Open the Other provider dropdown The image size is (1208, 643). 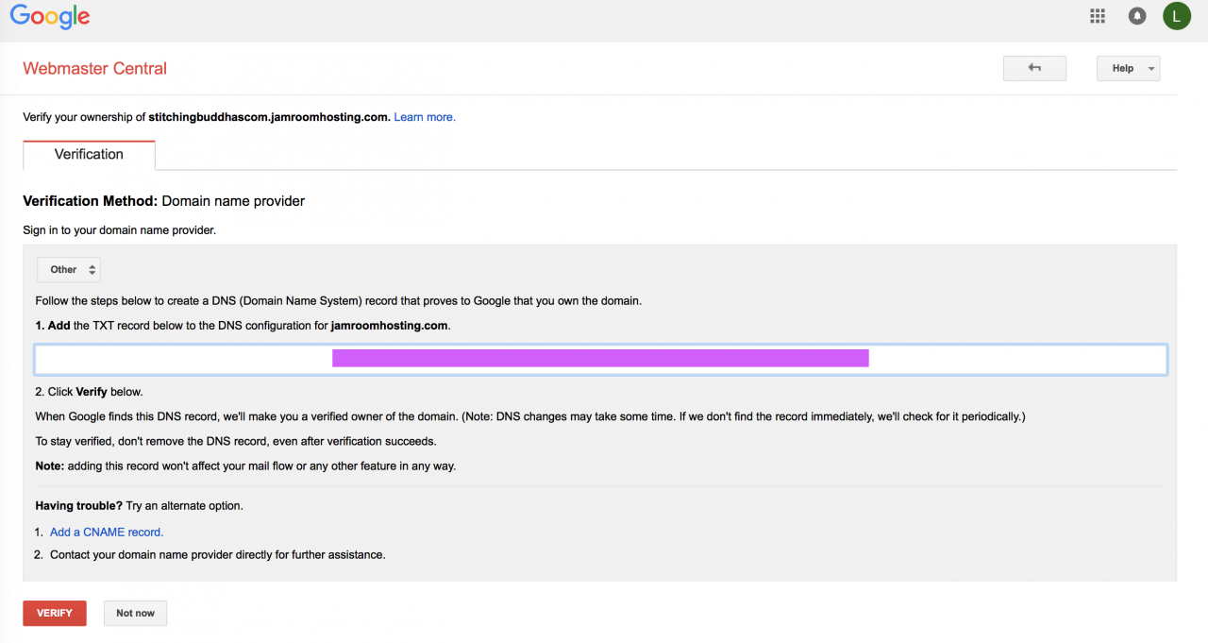pyautogui.click(x=69, y=270)
